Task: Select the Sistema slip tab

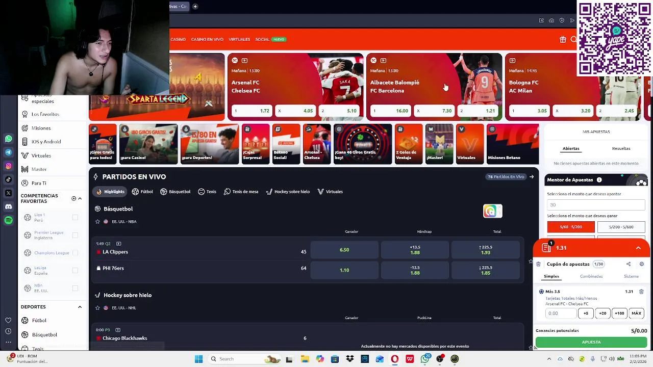Action: [x=631, y=276]
